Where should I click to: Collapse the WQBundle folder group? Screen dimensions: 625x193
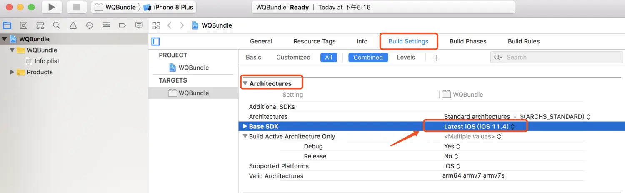(12, 50)
